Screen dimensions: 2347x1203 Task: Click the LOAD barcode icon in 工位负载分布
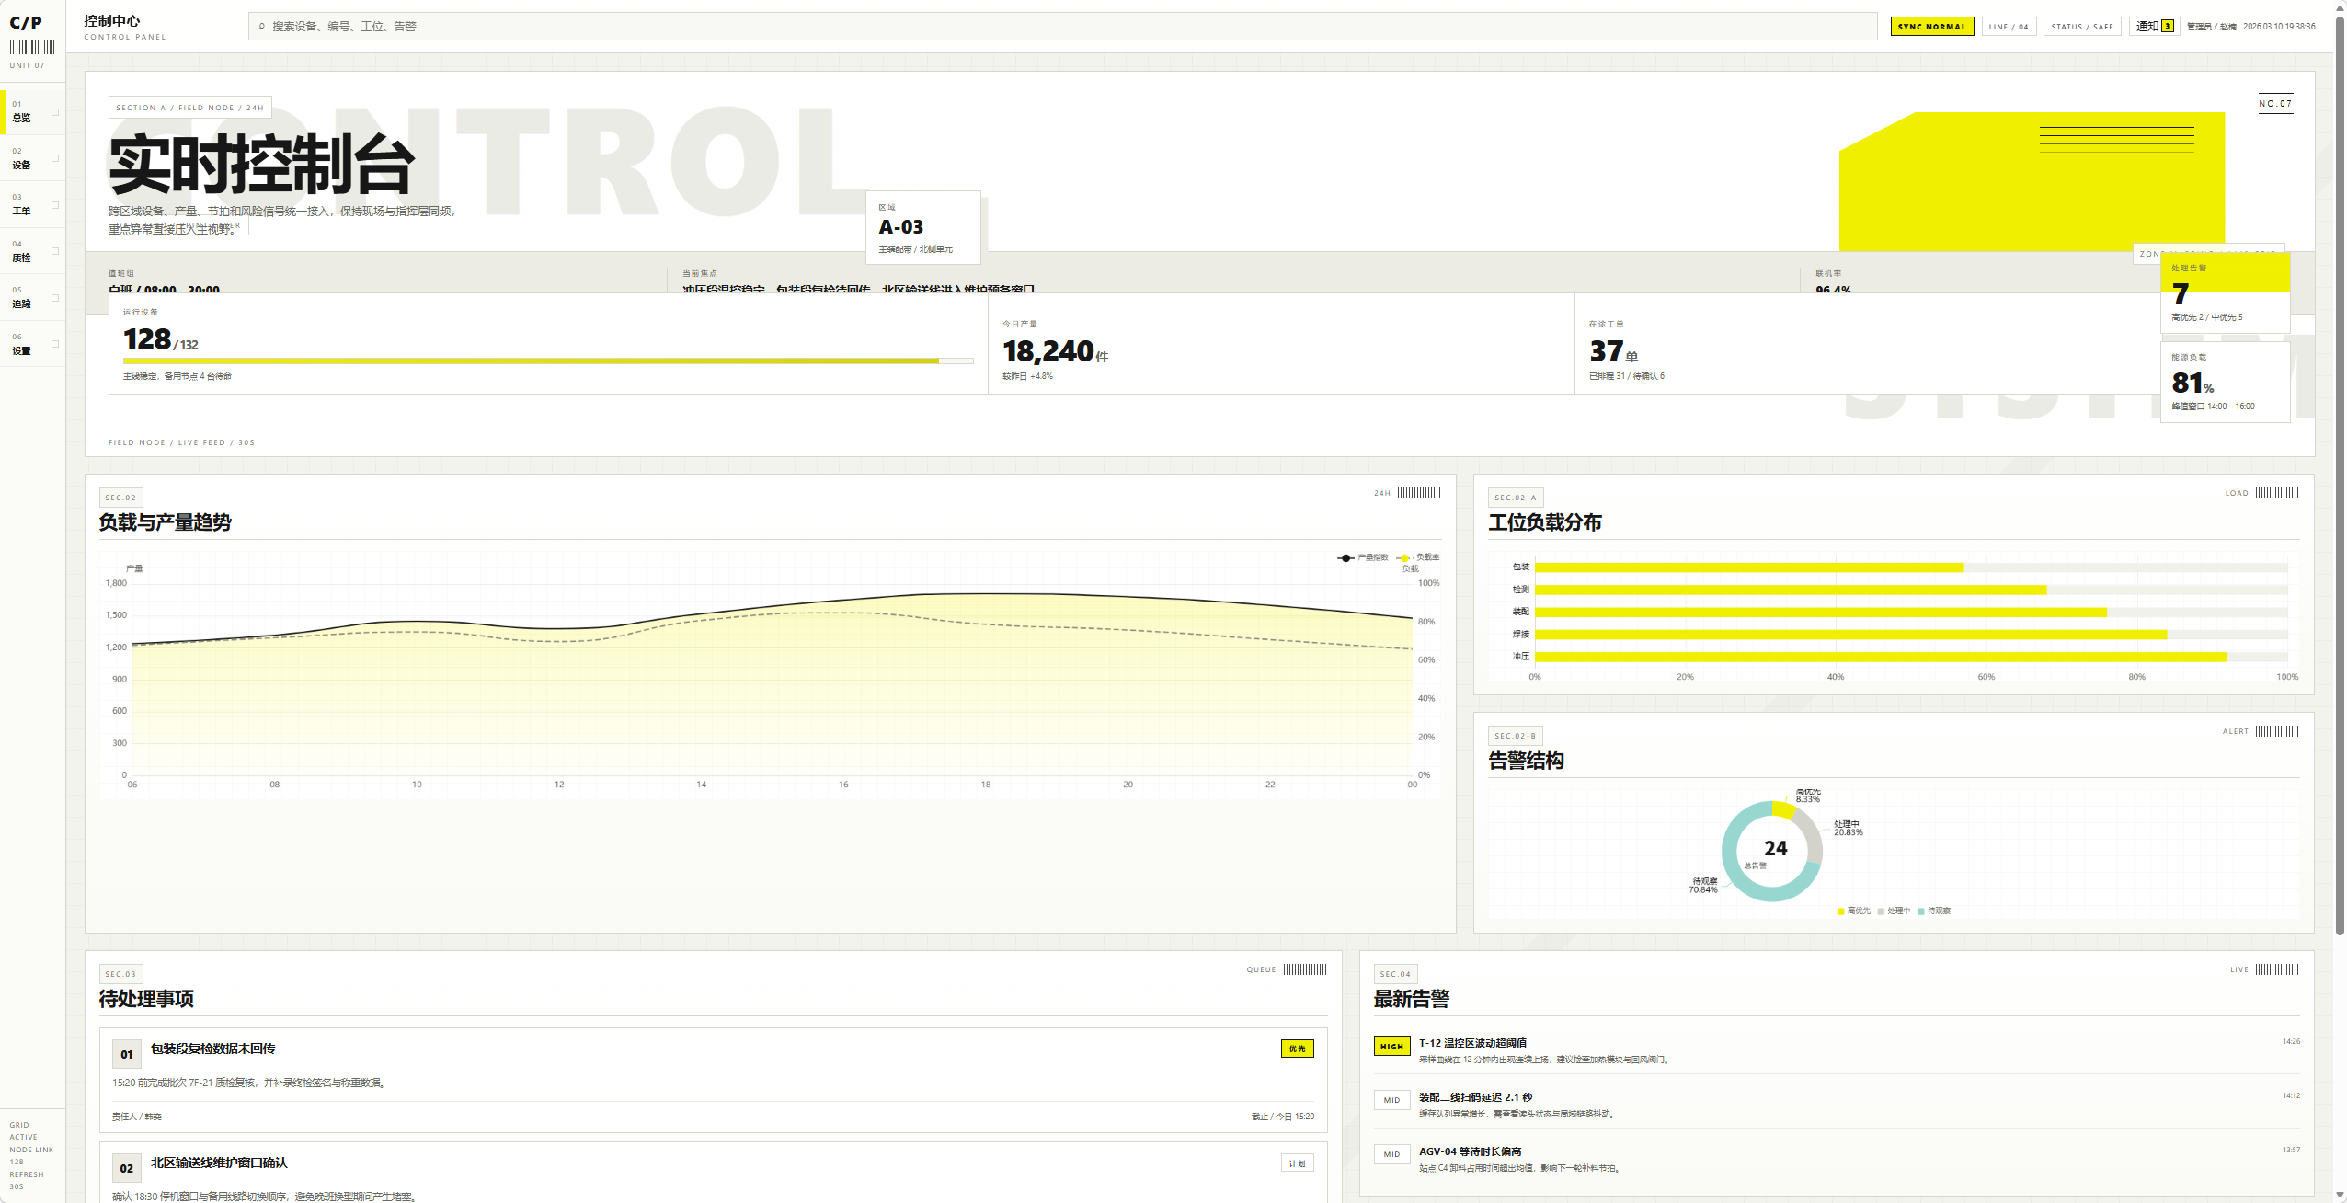click(x=2277, y=493)
